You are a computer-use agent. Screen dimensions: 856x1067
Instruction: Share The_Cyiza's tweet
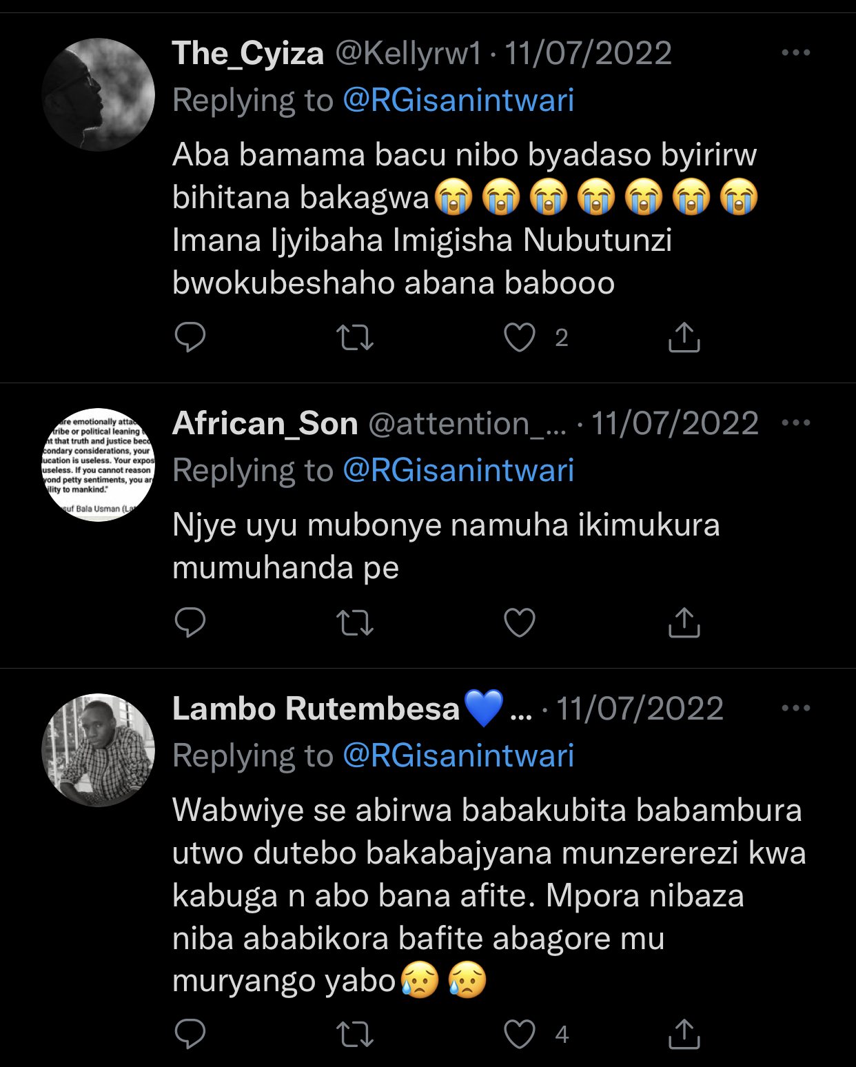[684, 337]
